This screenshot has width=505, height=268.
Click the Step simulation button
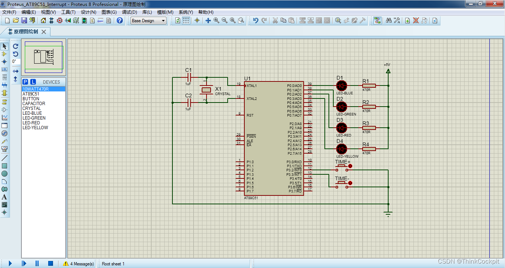(x=24, y=264)
